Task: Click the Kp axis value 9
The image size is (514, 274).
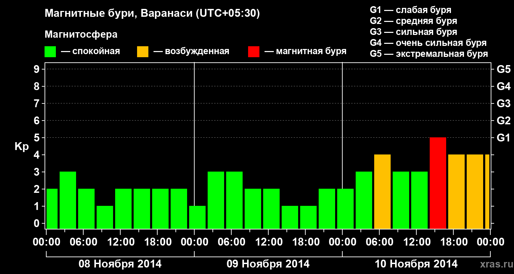Action: click(37, 69)
